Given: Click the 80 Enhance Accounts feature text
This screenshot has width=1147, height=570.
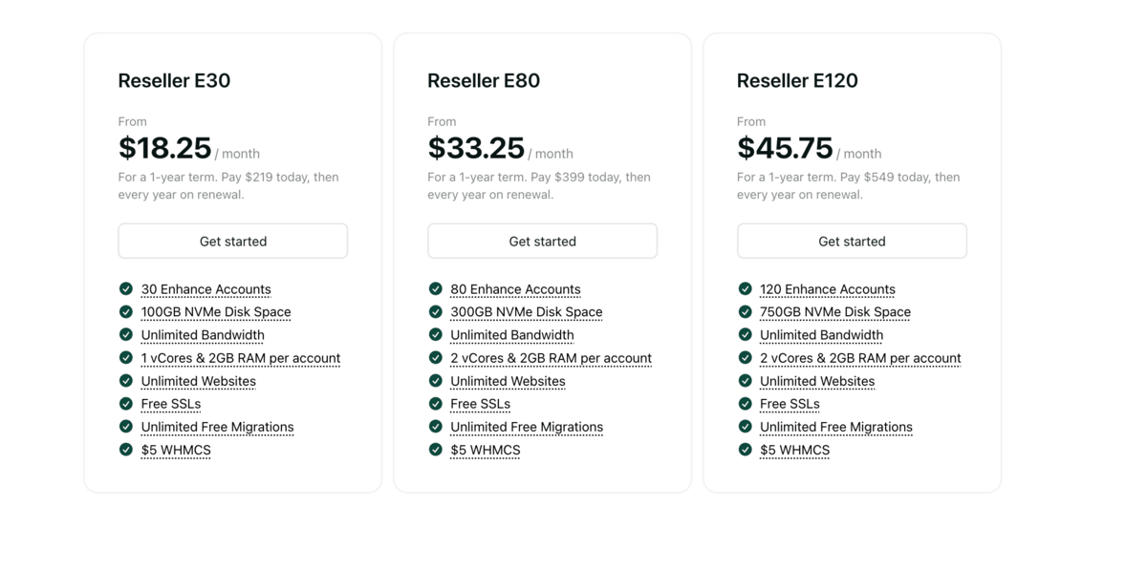Looking at the screenshot, I should pos(515,289).
